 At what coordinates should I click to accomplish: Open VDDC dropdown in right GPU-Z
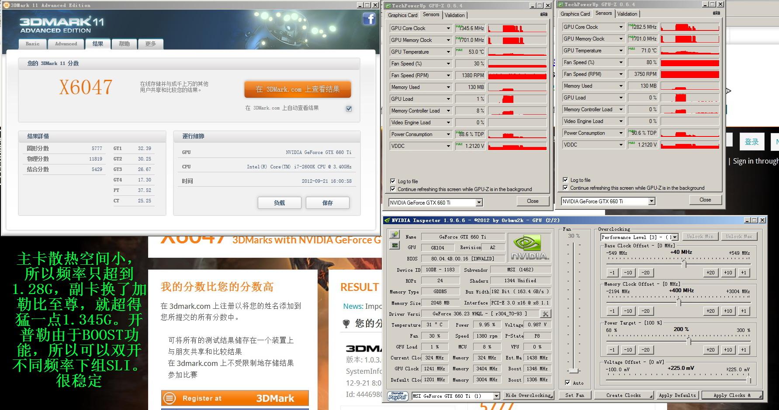coord(621,145)
